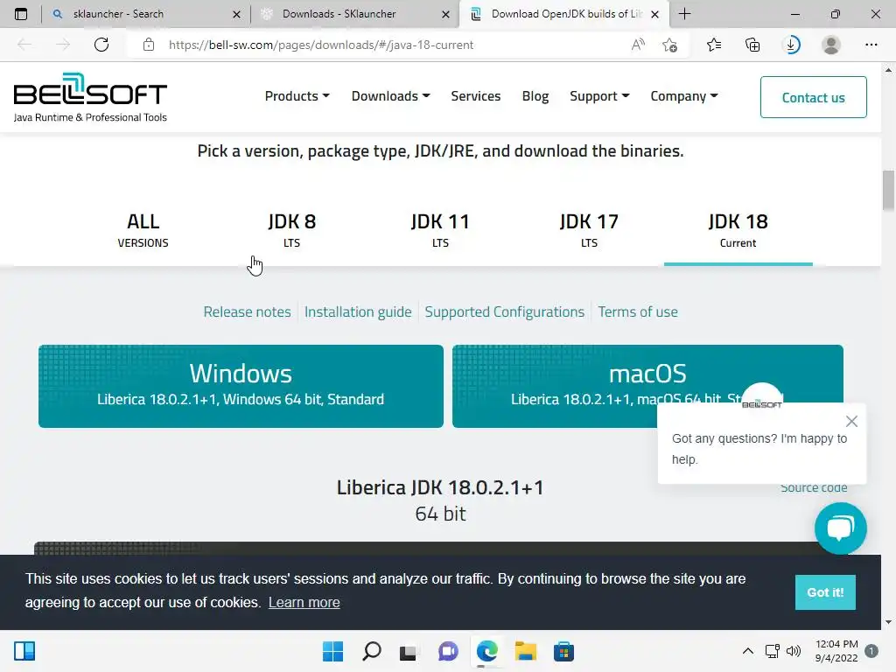Expand the Company dropdown menu
The image size is (896, 672).
(684, 96)
